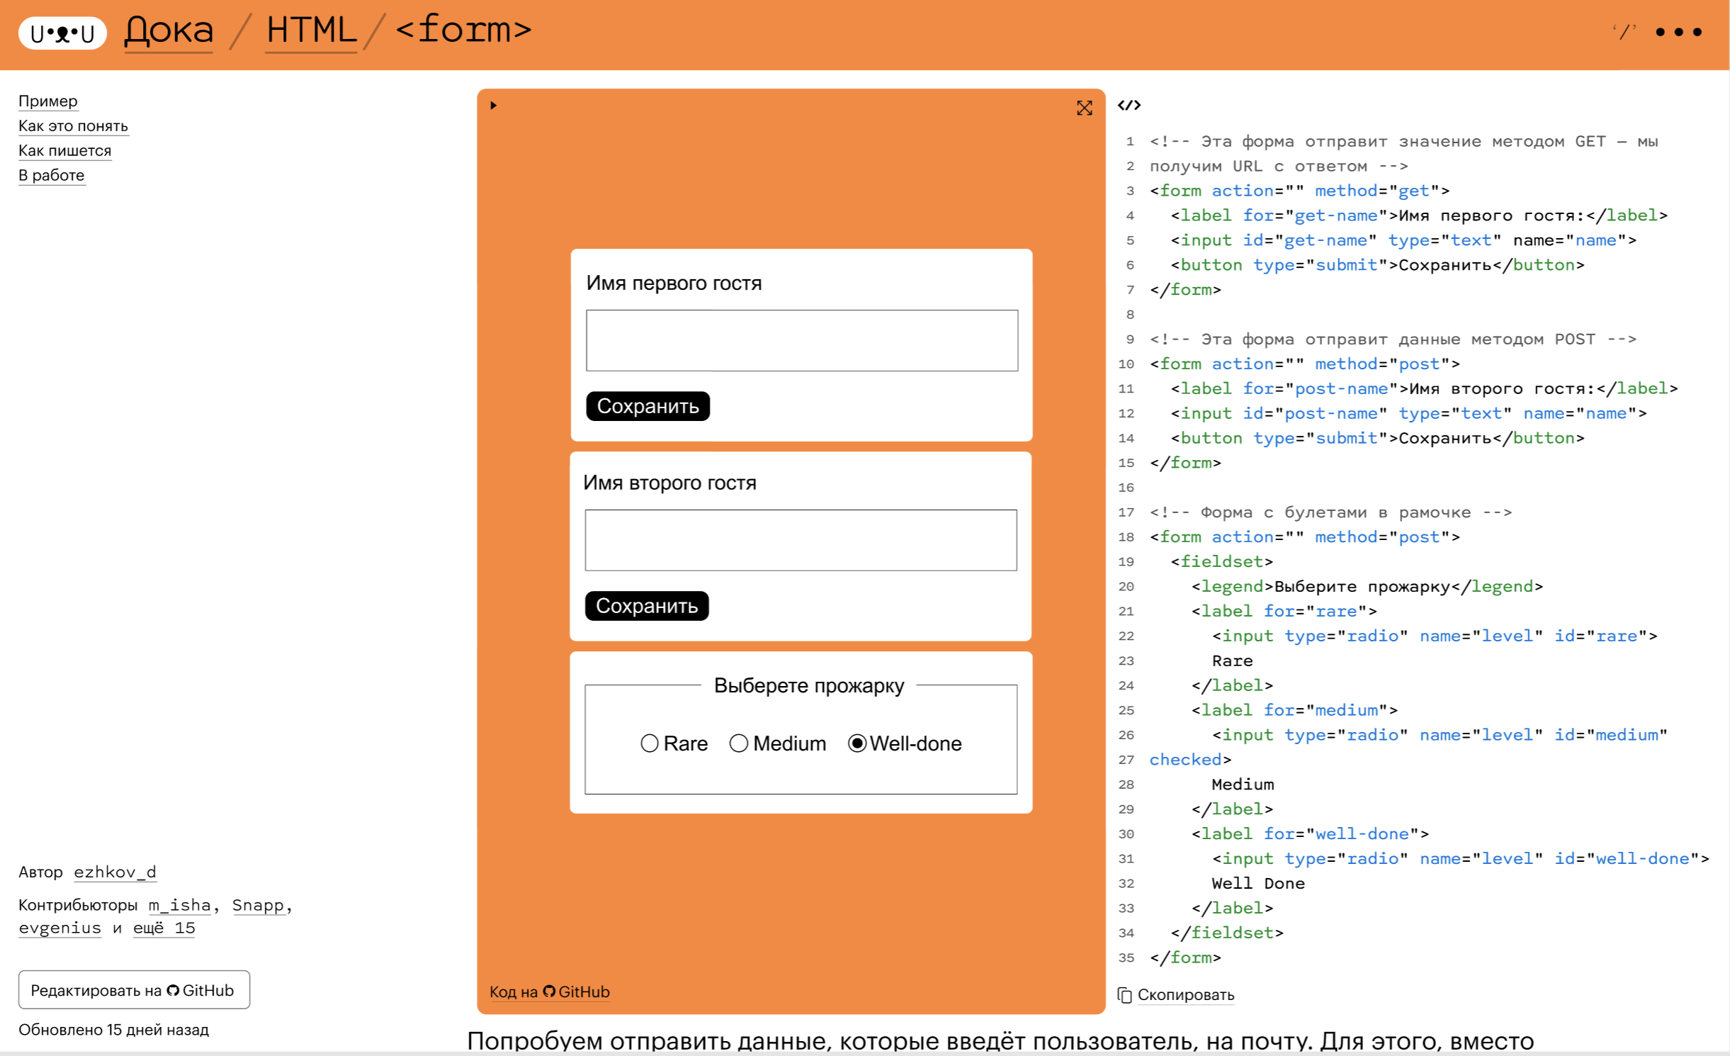This screenshot has height=1056, width=1730.
Task: Go to Дока home via breadcrumb
Action: coord(168,31)
